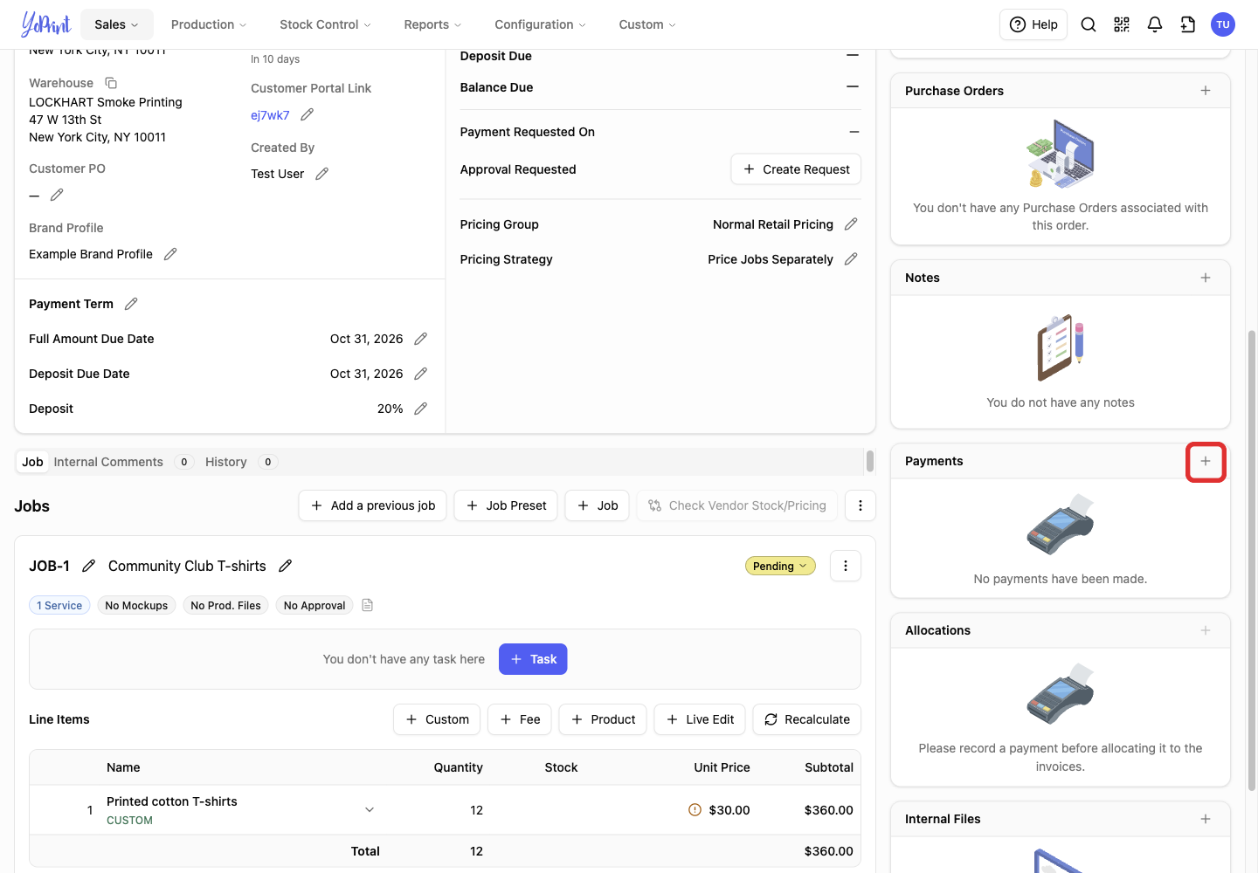Click the page vertical scrollbar
The width and height of the screenshot is (1258, 873).
[x=1252, y=559]
